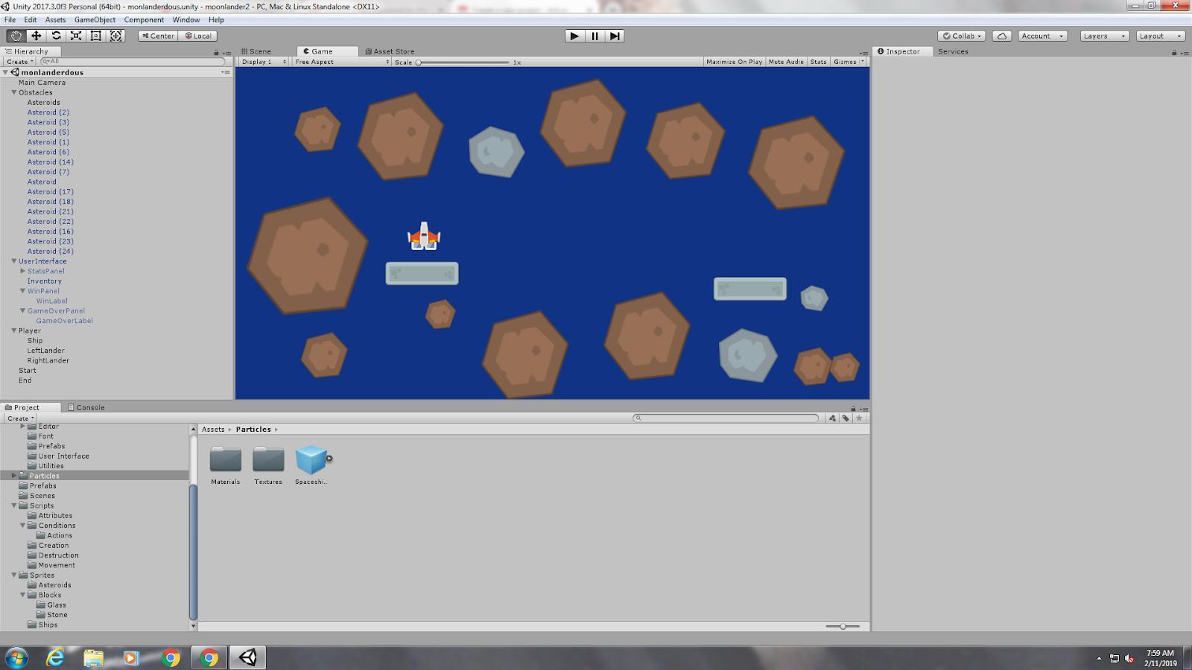1192x670 pixels.
Task: Switch to the Scene tab
Action: pos(256,51)
